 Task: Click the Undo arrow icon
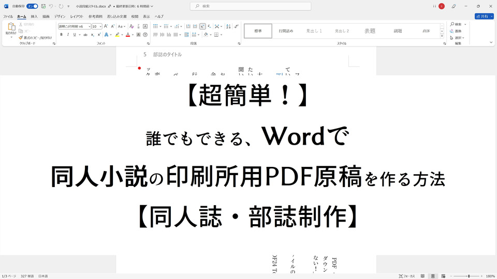coord(51,6)
